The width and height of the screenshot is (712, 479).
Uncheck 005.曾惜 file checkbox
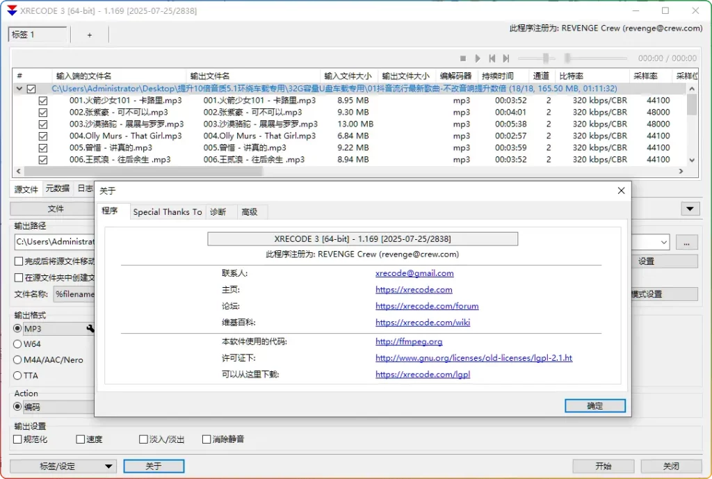(x=42, y=147)
